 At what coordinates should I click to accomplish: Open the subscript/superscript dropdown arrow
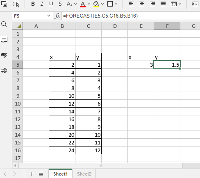pos(75,4)
